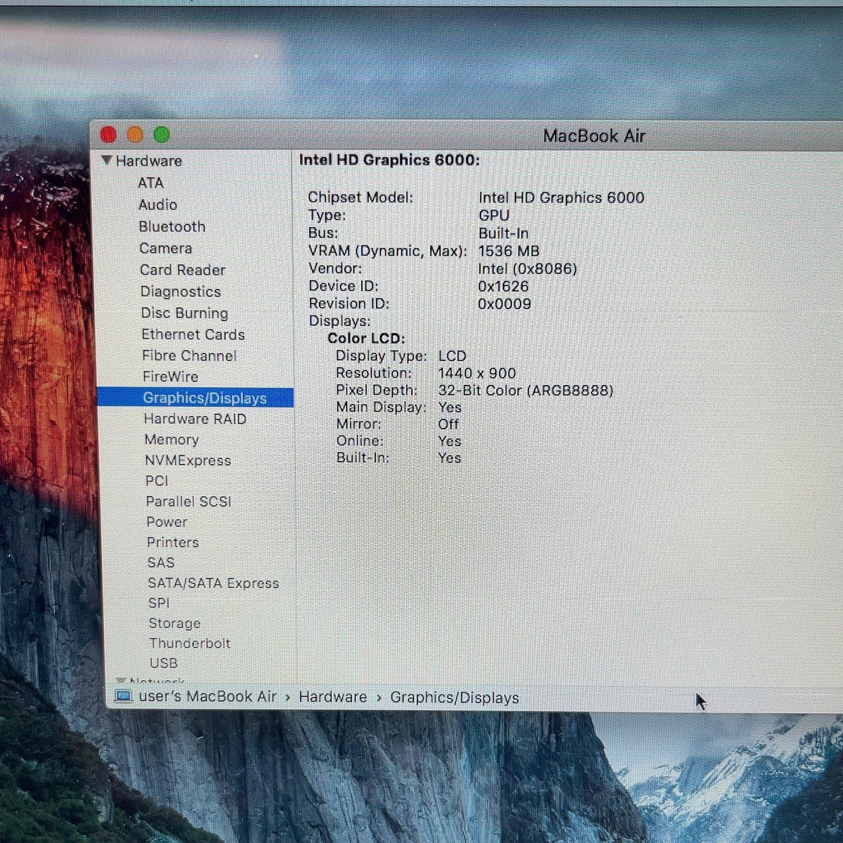Viewport: 843px width, 843px height.
Task: Select SPI in the sidebar
Action: (159, 603)
